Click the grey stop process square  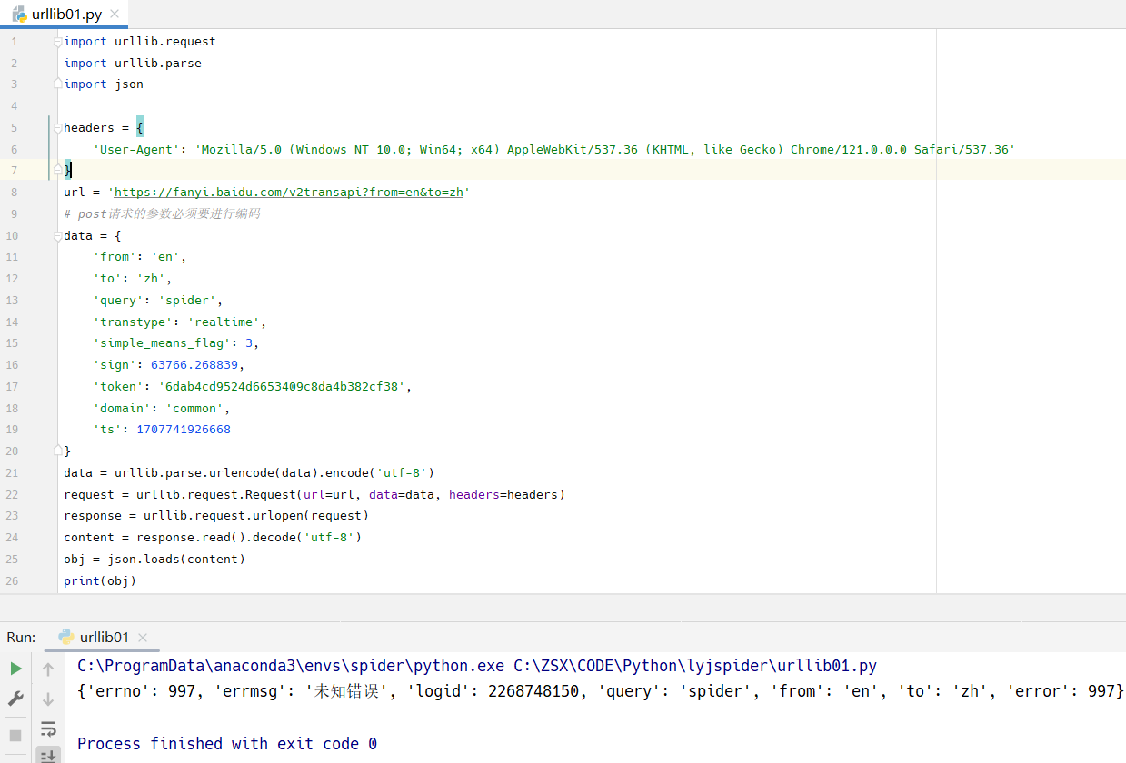click(15, 735)
